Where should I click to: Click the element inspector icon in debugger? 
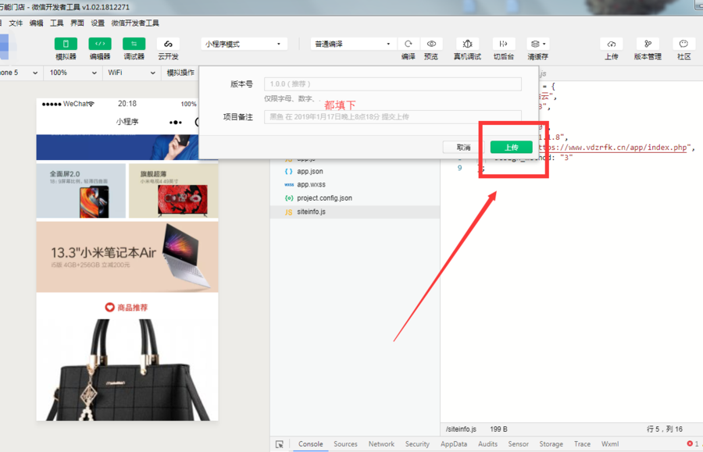pyautogui.click(x=280, y=444)
